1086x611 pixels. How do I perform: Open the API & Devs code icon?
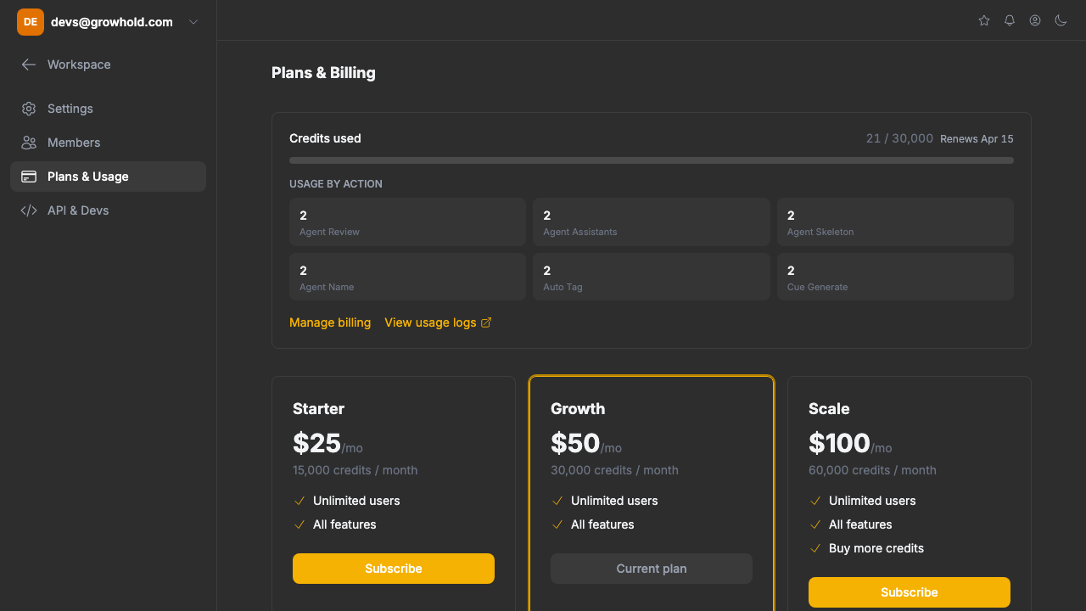point(29,210)
